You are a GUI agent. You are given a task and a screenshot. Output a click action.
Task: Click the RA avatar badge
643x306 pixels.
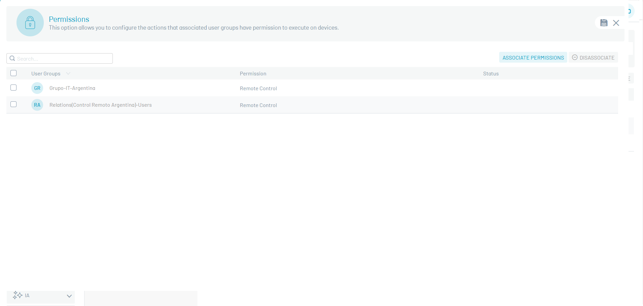tap(37, 105)
